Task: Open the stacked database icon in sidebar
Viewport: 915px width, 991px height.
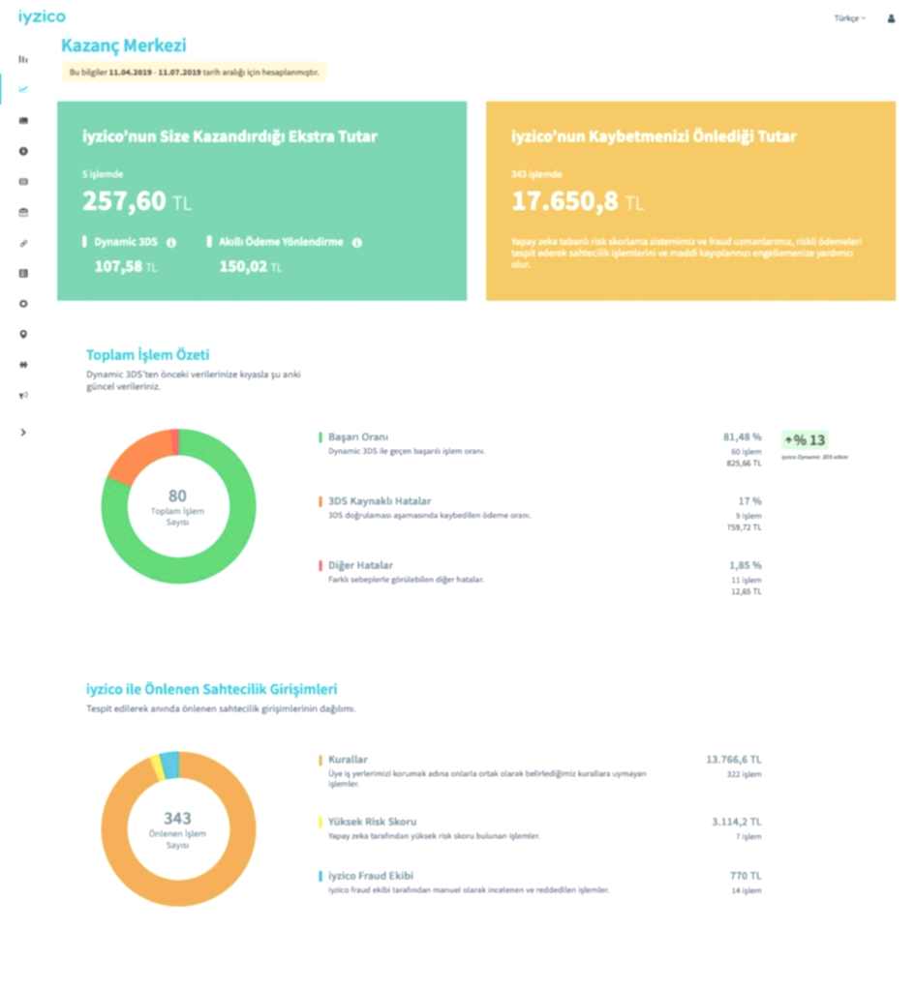Action: coord(23,212)
